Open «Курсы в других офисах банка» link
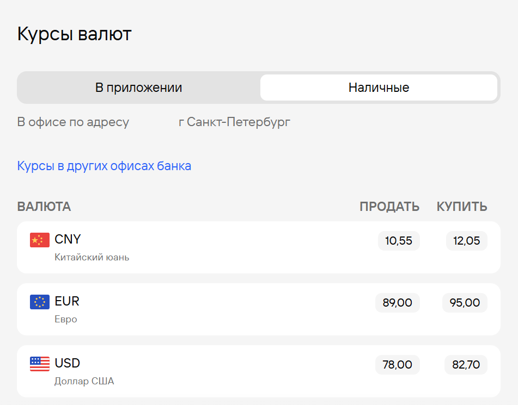Image resolution: width=518 pixels, height=405 pixels. (x=104, y=166)
